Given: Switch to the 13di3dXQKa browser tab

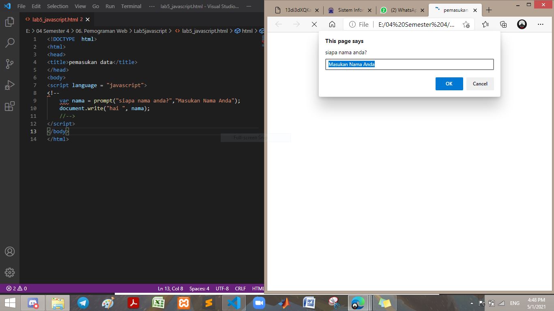Looking at the screenshot, I should [296, 10].
